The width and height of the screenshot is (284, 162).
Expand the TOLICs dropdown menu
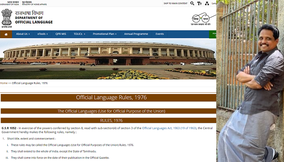pos(80,34)
